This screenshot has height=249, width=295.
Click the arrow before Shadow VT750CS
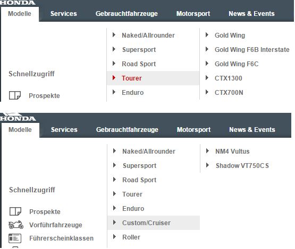point(207,165)
